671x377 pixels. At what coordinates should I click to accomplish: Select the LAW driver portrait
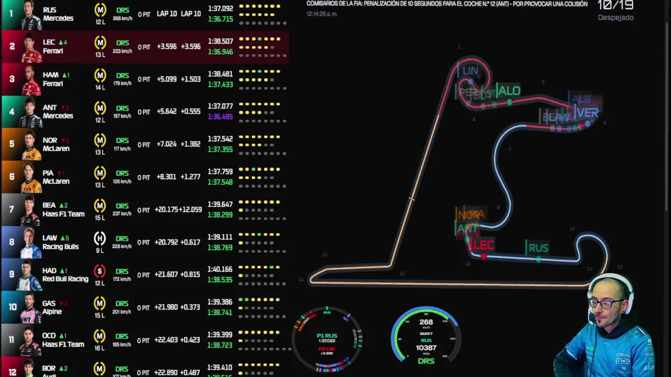click(x=30, y=242)
